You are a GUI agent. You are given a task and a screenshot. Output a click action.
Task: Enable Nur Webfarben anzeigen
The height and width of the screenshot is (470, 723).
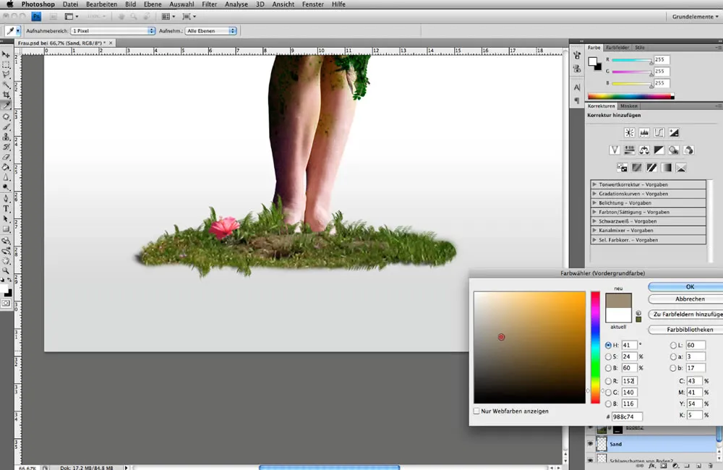pos(476,411)
